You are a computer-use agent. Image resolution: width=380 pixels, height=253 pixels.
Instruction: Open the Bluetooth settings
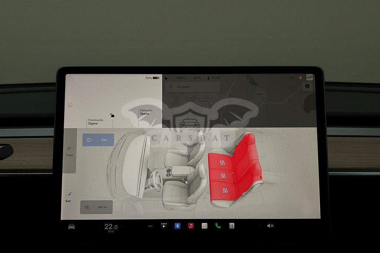[x=177, y=226]
